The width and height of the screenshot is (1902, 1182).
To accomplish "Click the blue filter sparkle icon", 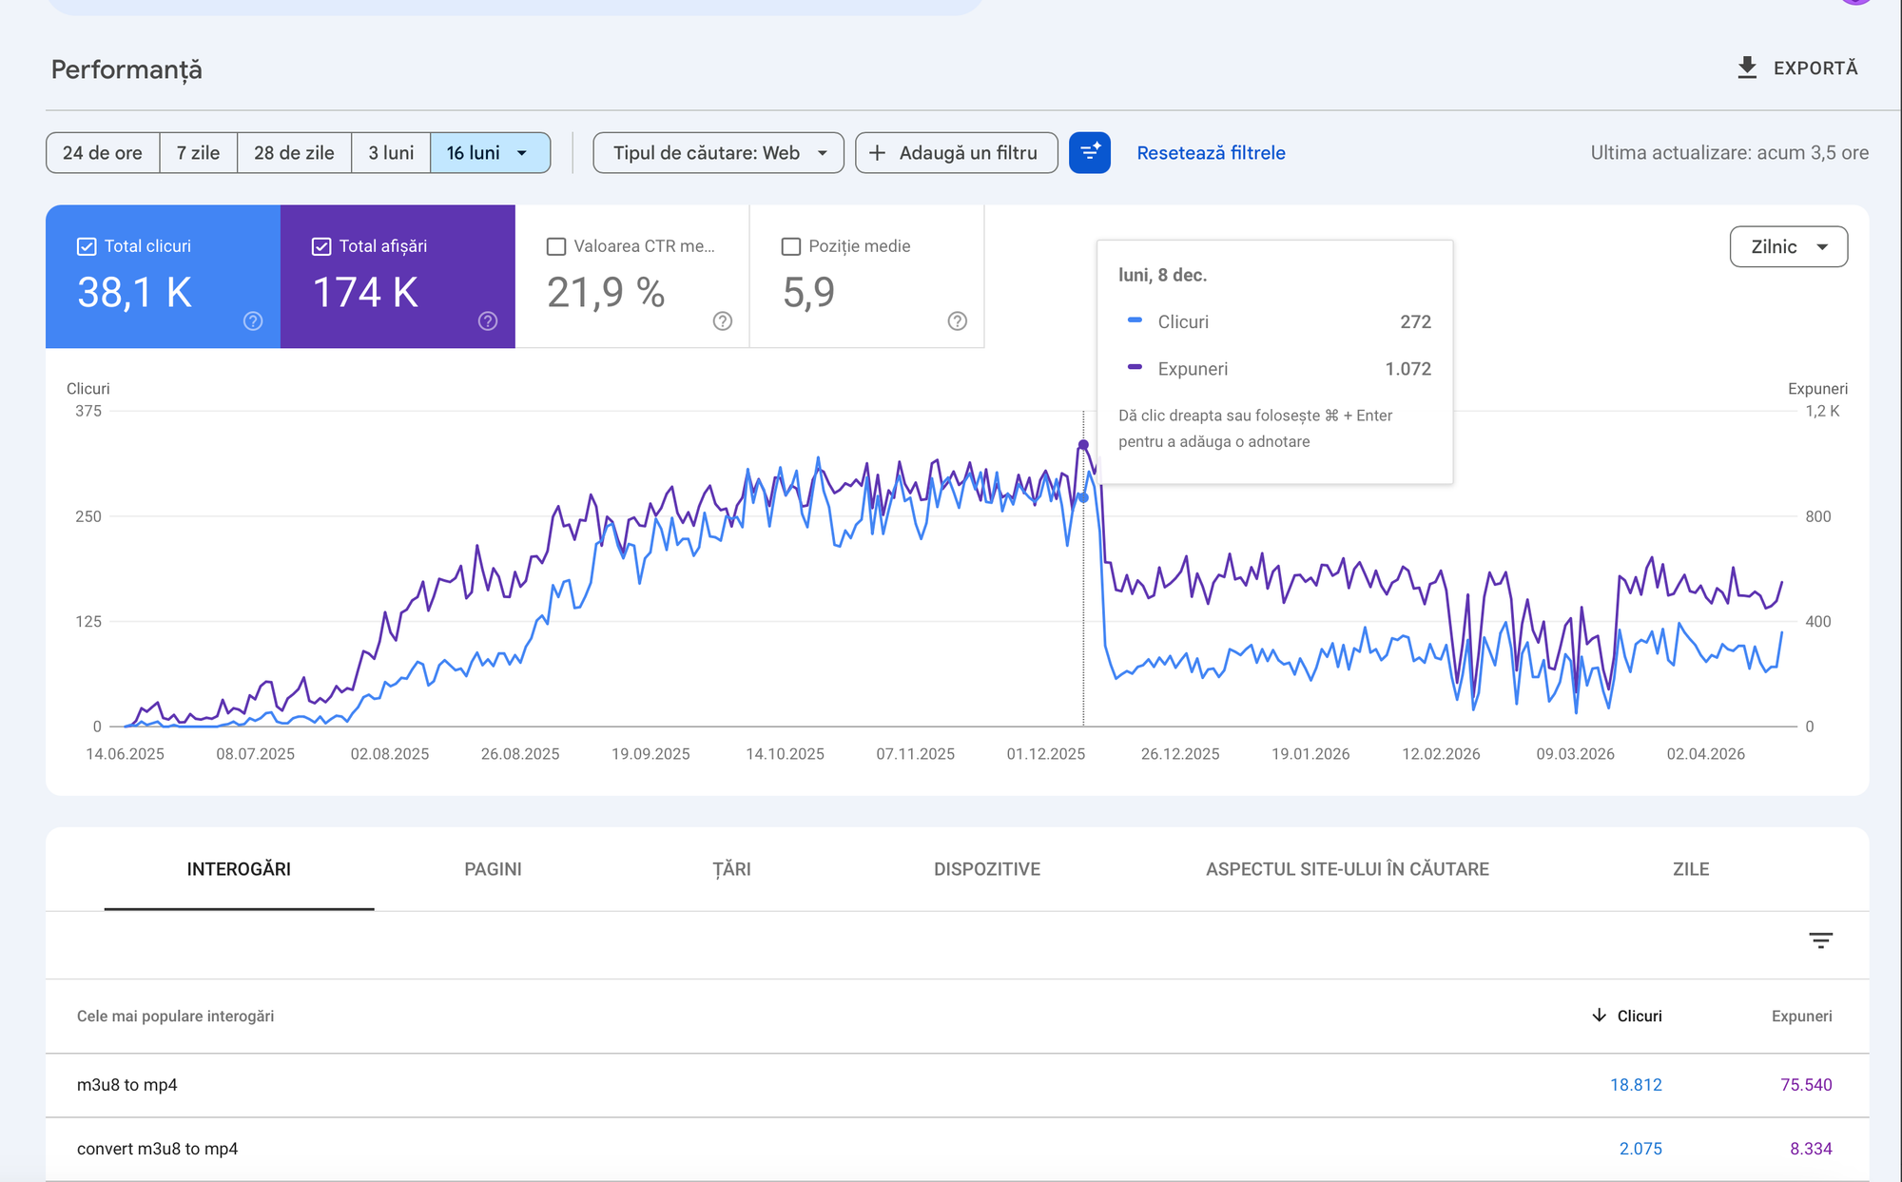I will point(1089,152).
